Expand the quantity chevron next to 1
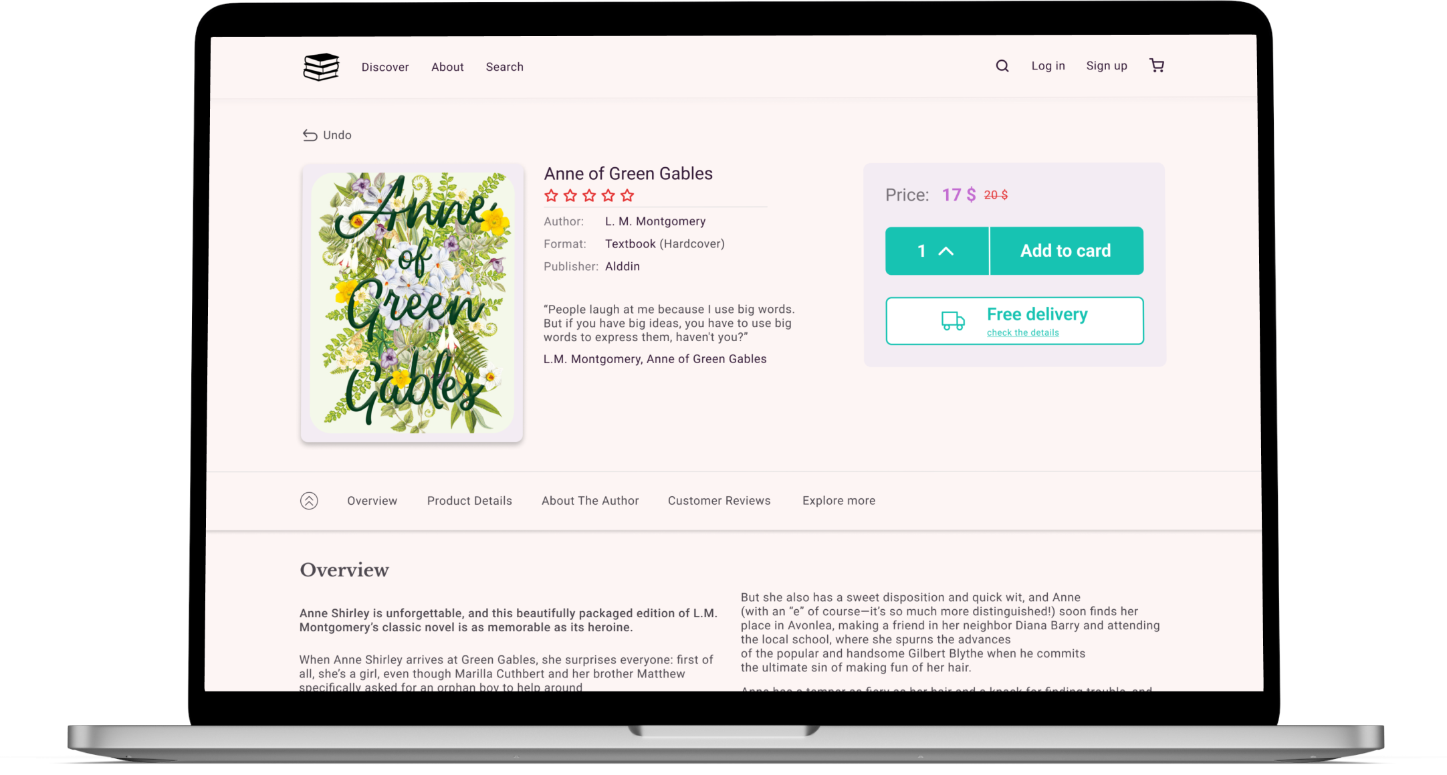 (x=945, y=251)
